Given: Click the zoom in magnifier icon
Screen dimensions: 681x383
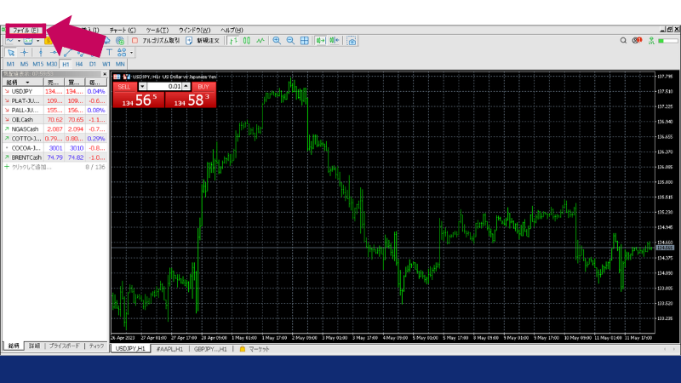Looking at the screenshot, I should (x=276, y=40).
